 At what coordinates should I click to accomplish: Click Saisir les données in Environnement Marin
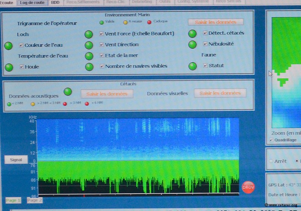coord(216,22)
